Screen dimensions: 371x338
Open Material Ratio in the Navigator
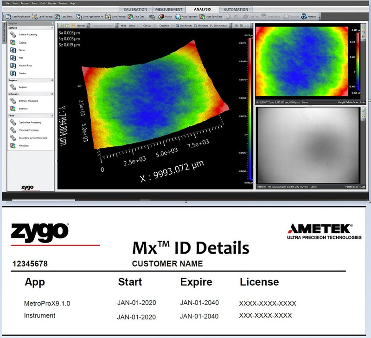pos(25,65)
